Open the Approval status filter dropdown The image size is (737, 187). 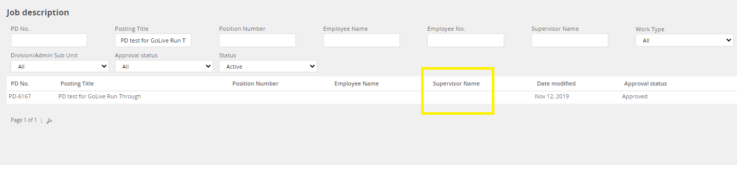[164, 66]
